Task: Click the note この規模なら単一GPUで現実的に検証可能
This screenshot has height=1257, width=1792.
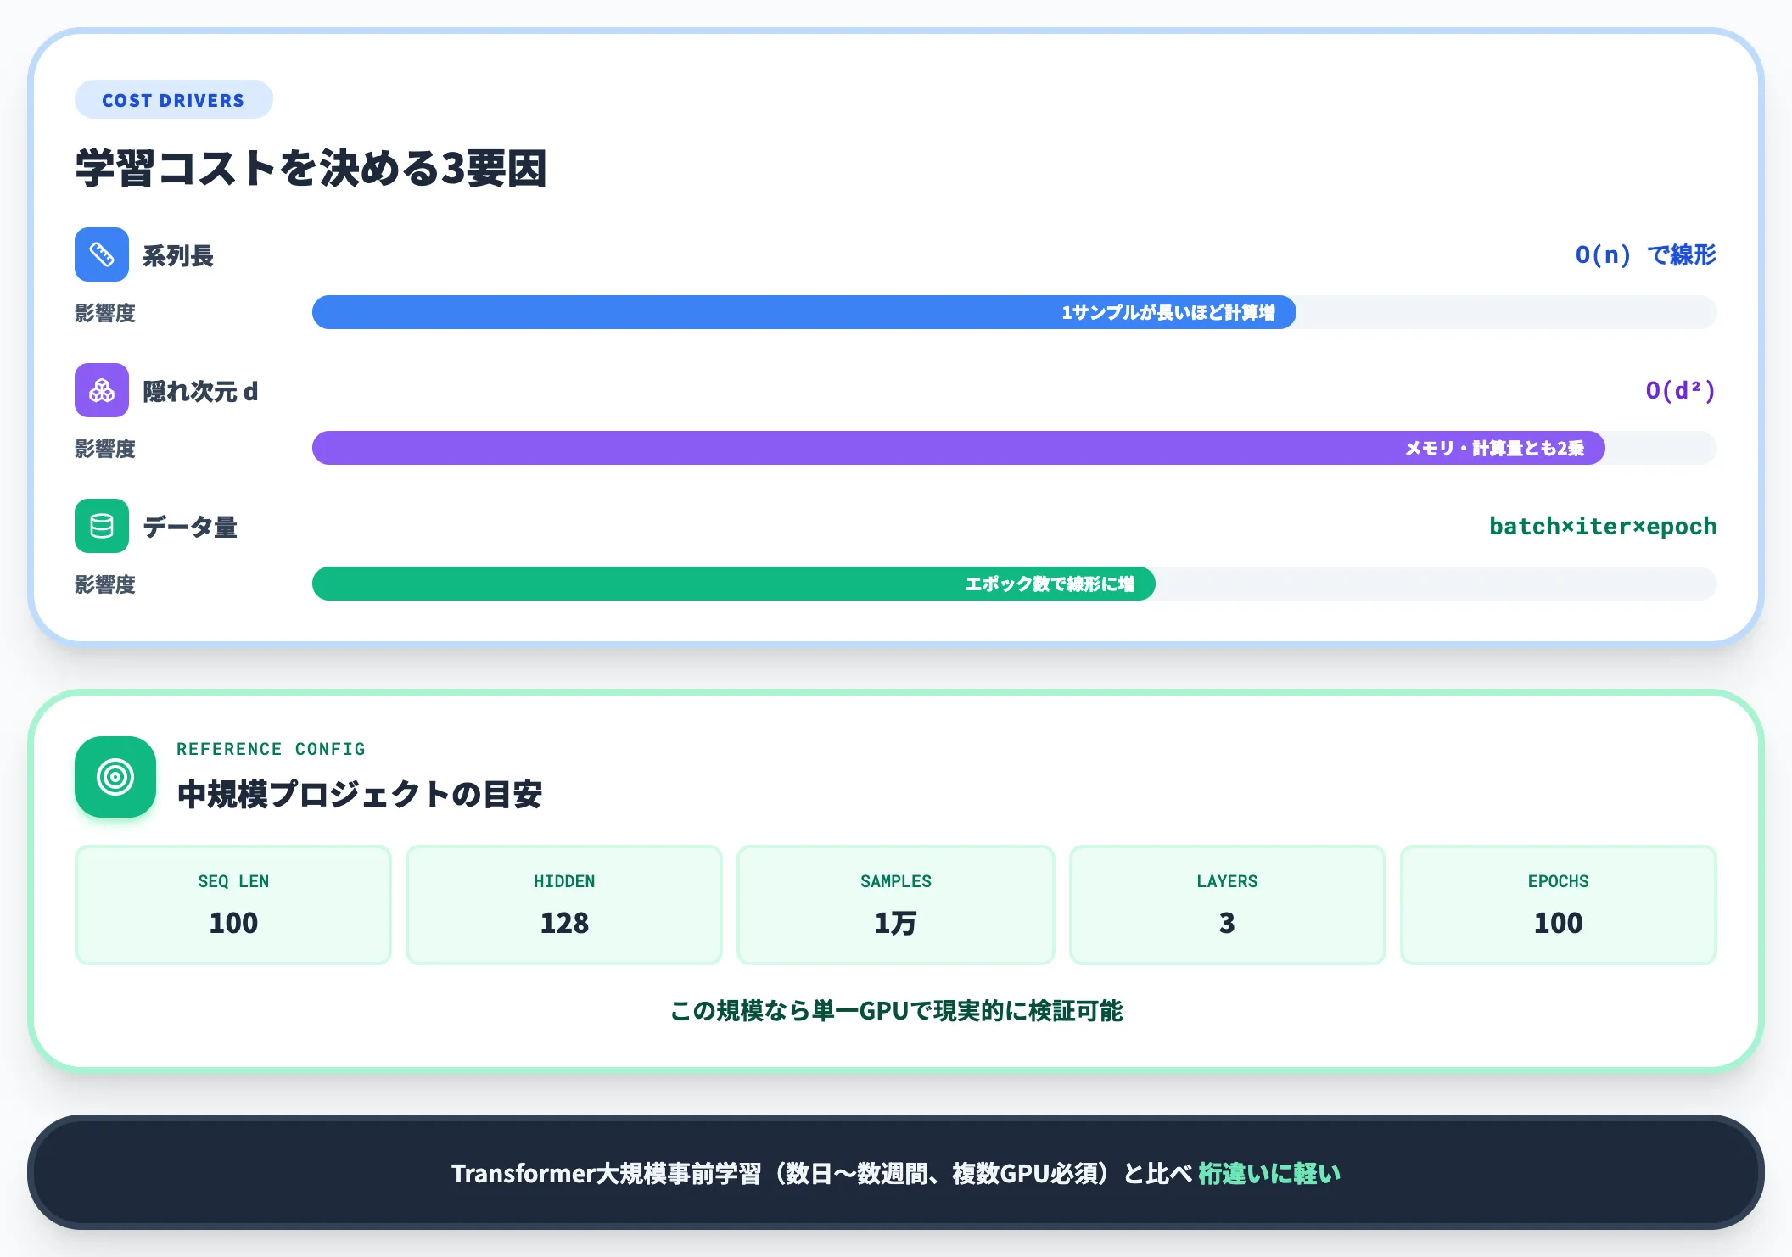Action: (x=896, y=1011)
